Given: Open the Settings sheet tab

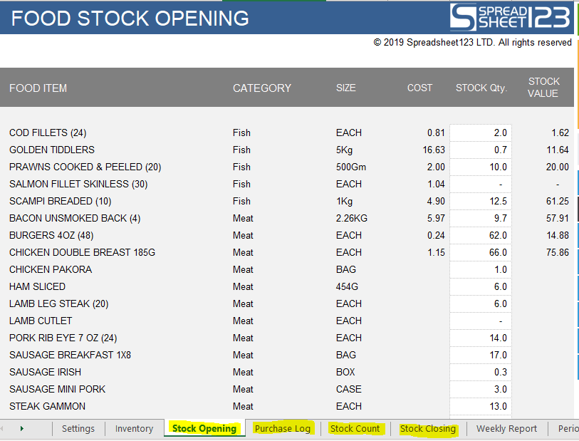Looking at the screenshot, I should click(78, 429).
